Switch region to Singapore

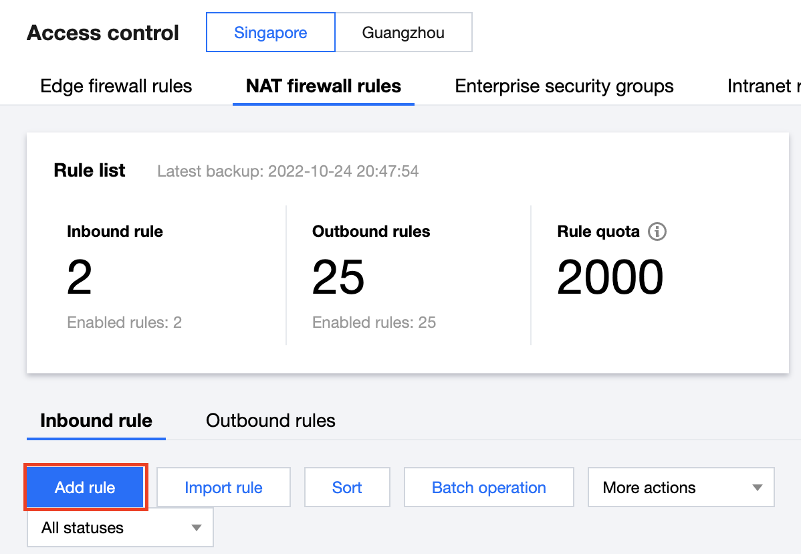(x=270, y=32)
